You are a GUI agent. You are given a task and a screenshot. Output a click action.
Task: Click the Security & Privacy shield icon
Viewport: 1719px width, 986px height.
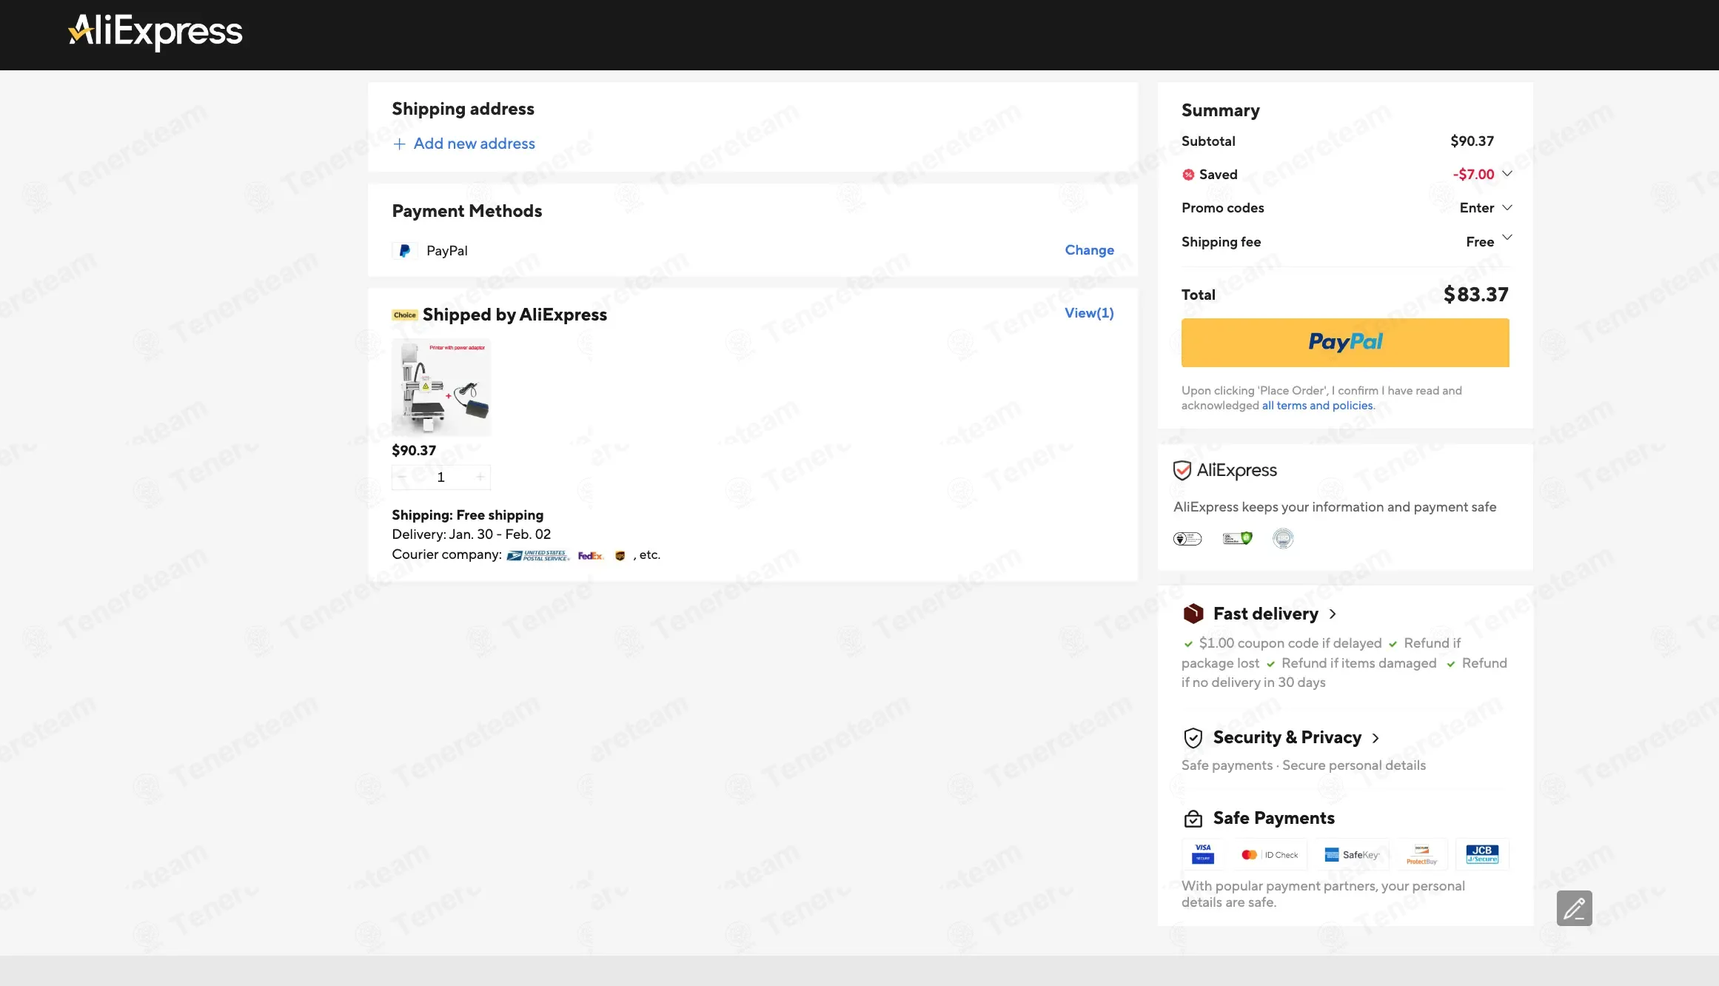pos(1193,738)
